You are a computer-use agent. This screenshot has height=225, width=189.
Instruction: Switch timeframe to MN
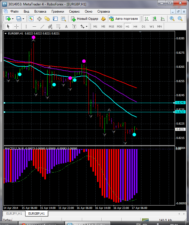[x=160, y=26]
